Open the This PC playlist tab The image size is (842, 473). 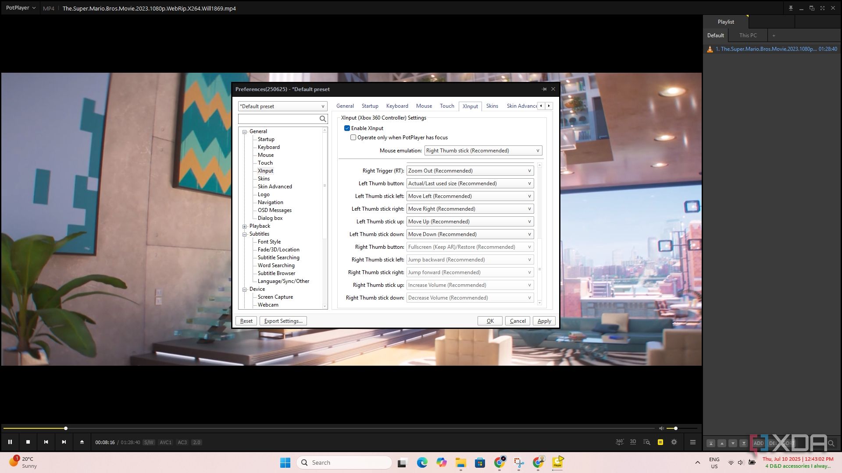coord(748,35)
